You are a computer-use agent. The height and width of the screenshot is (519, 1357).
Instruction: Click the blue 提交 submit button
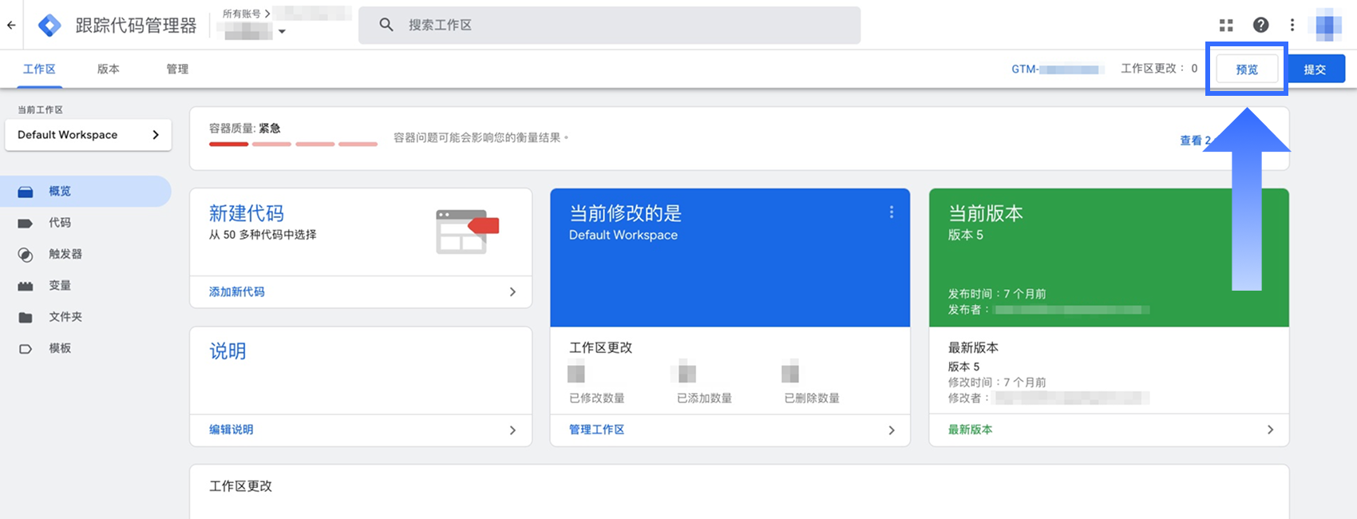1315,69
